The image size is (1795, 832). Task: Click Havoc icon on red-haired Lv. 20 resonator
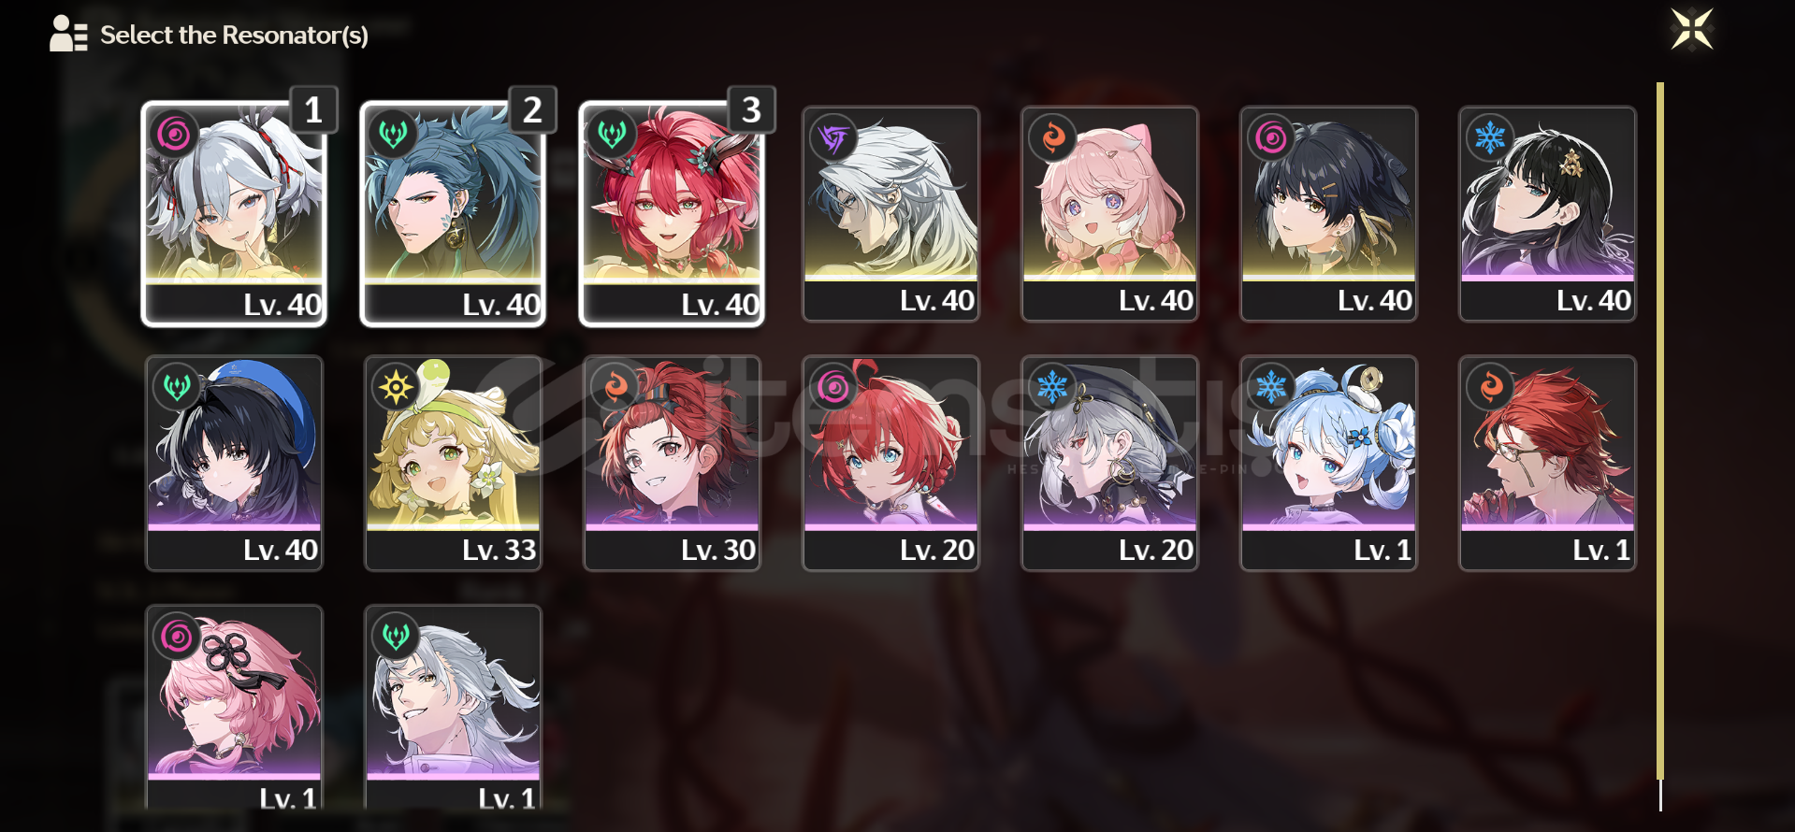tap(832, 387)
